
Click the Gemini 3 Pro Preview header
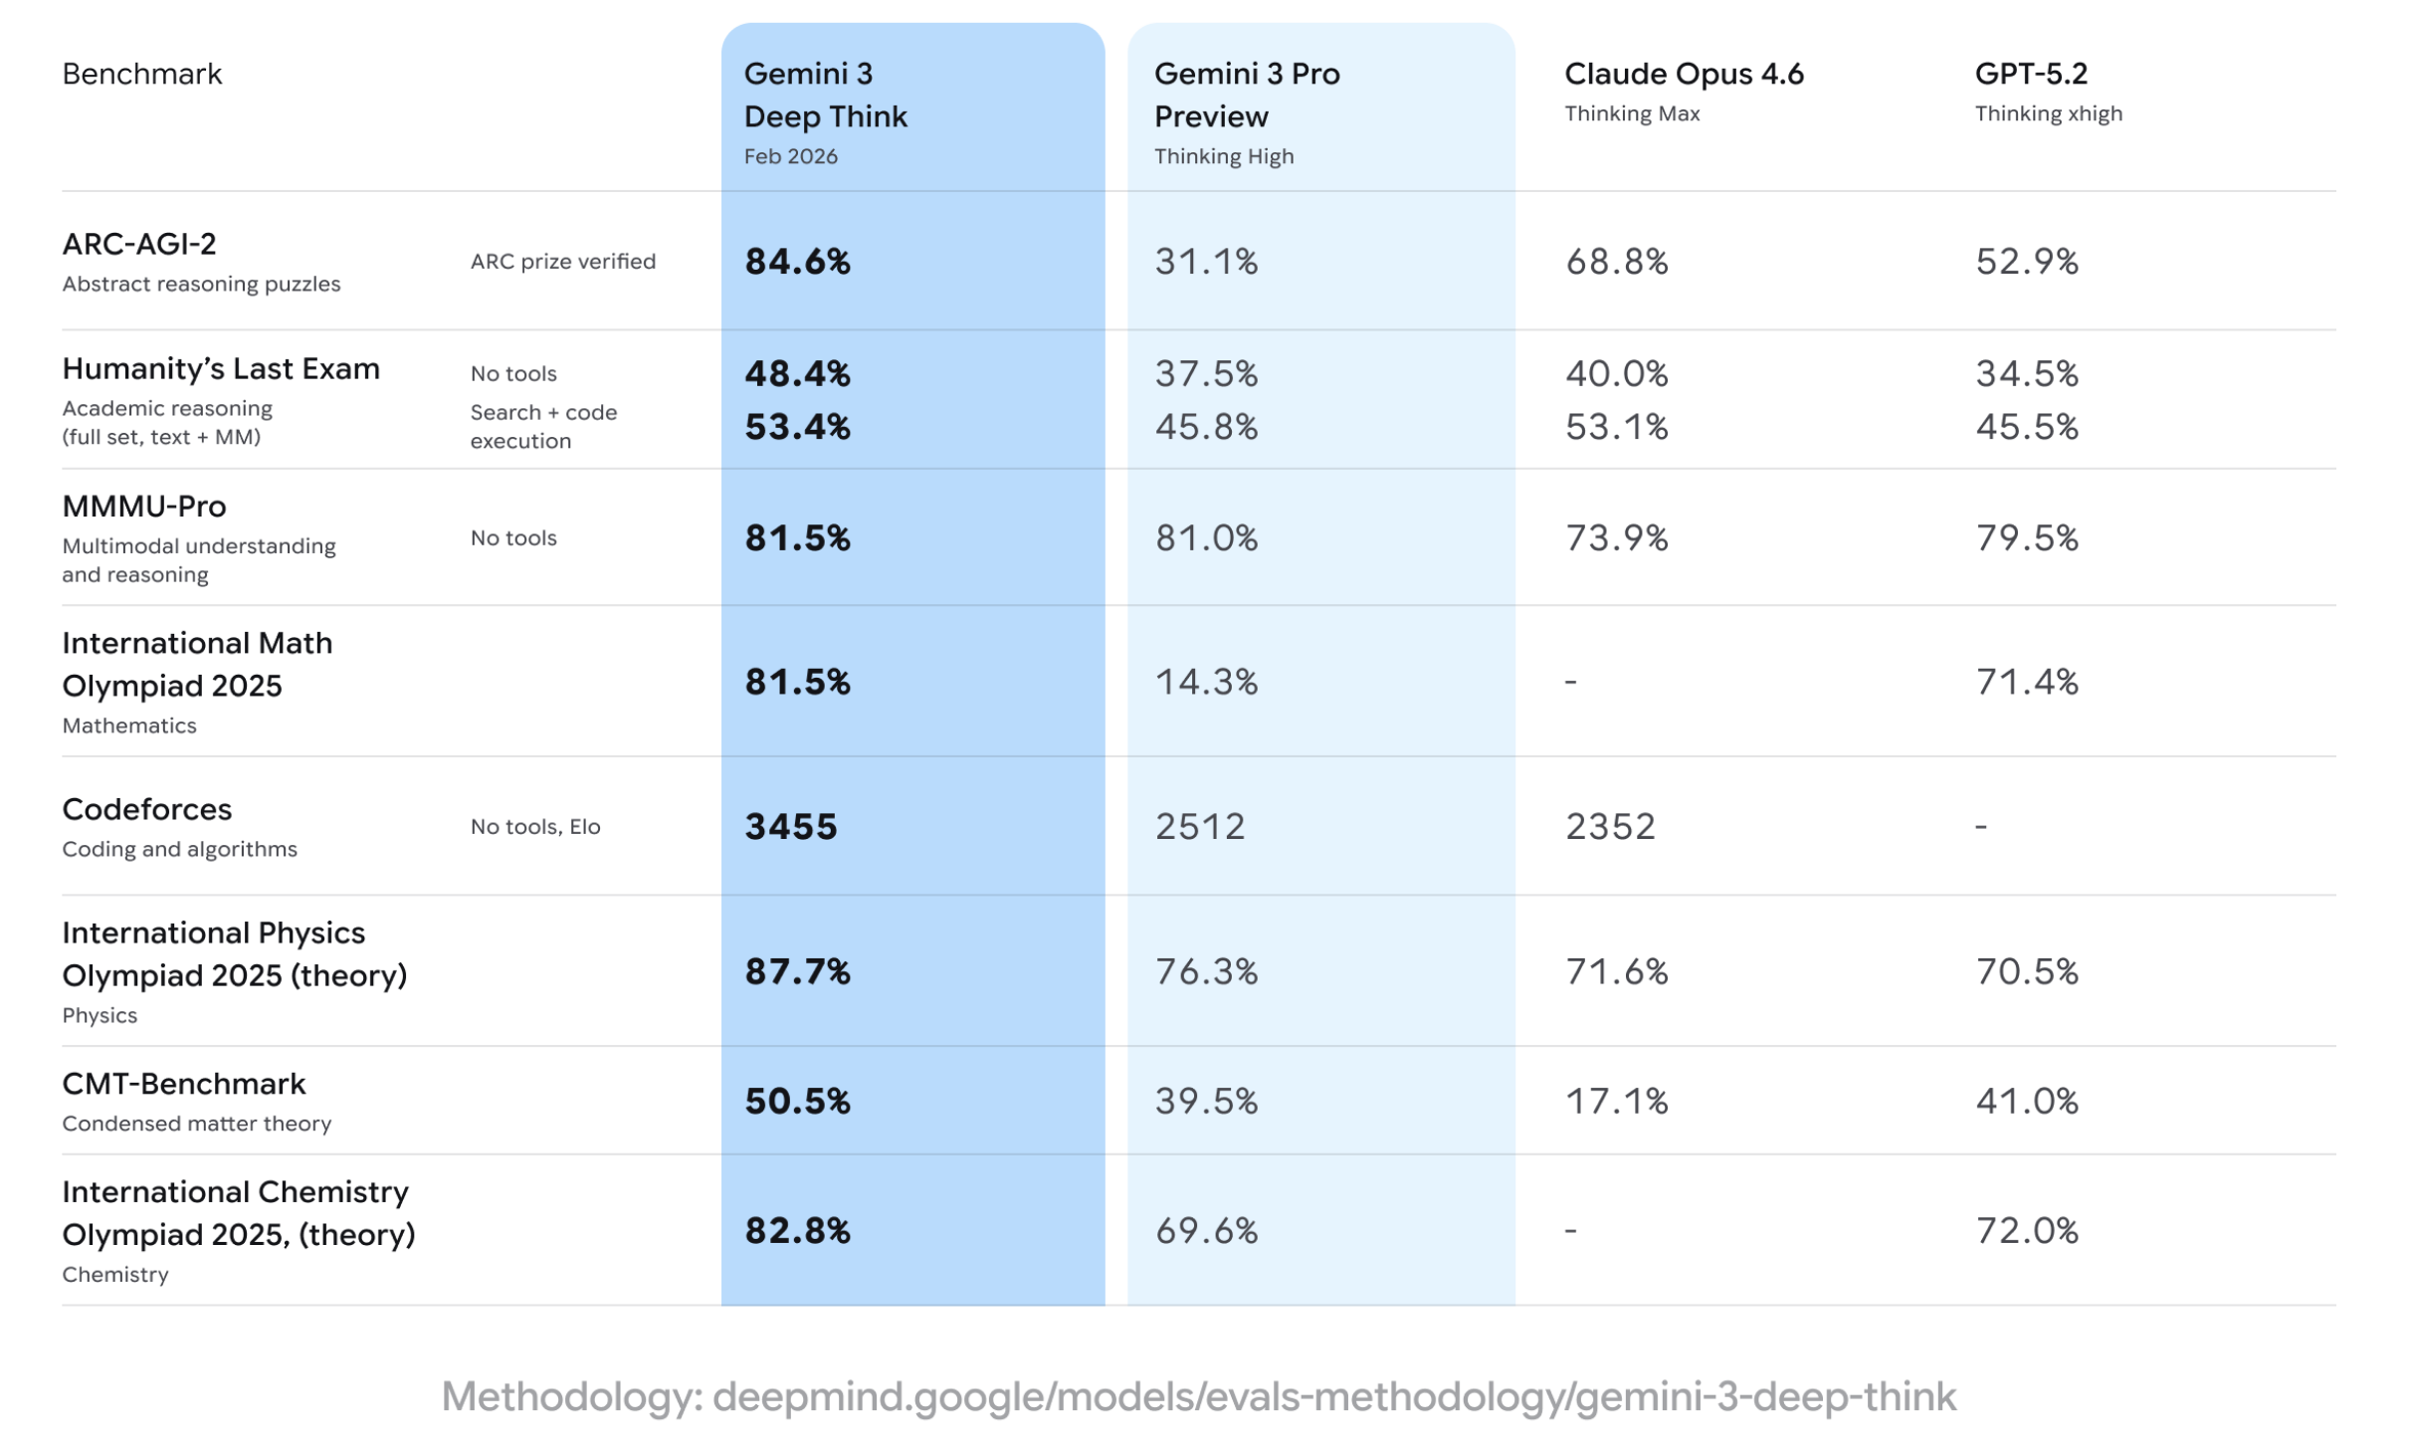1246,96
